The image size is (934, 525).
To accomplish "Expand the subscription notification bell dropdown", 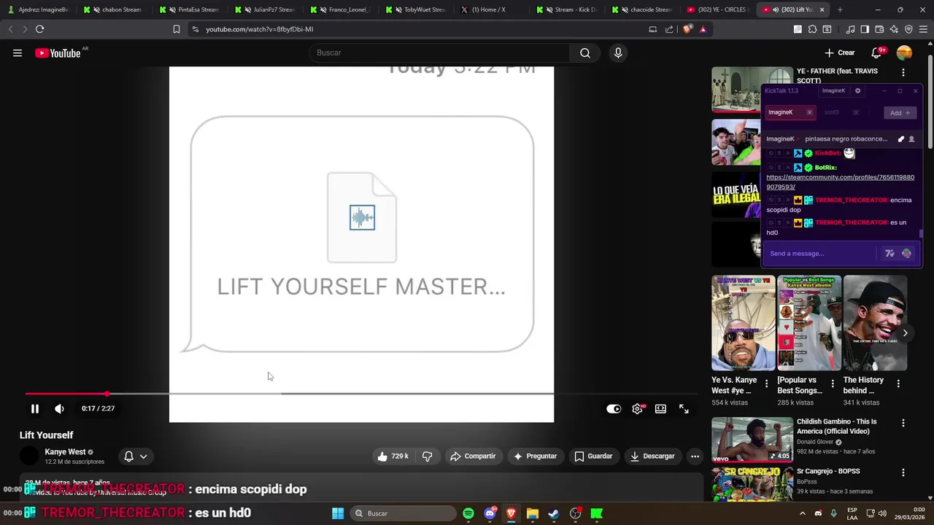I will pyautogui.click(x=136, y=456).
